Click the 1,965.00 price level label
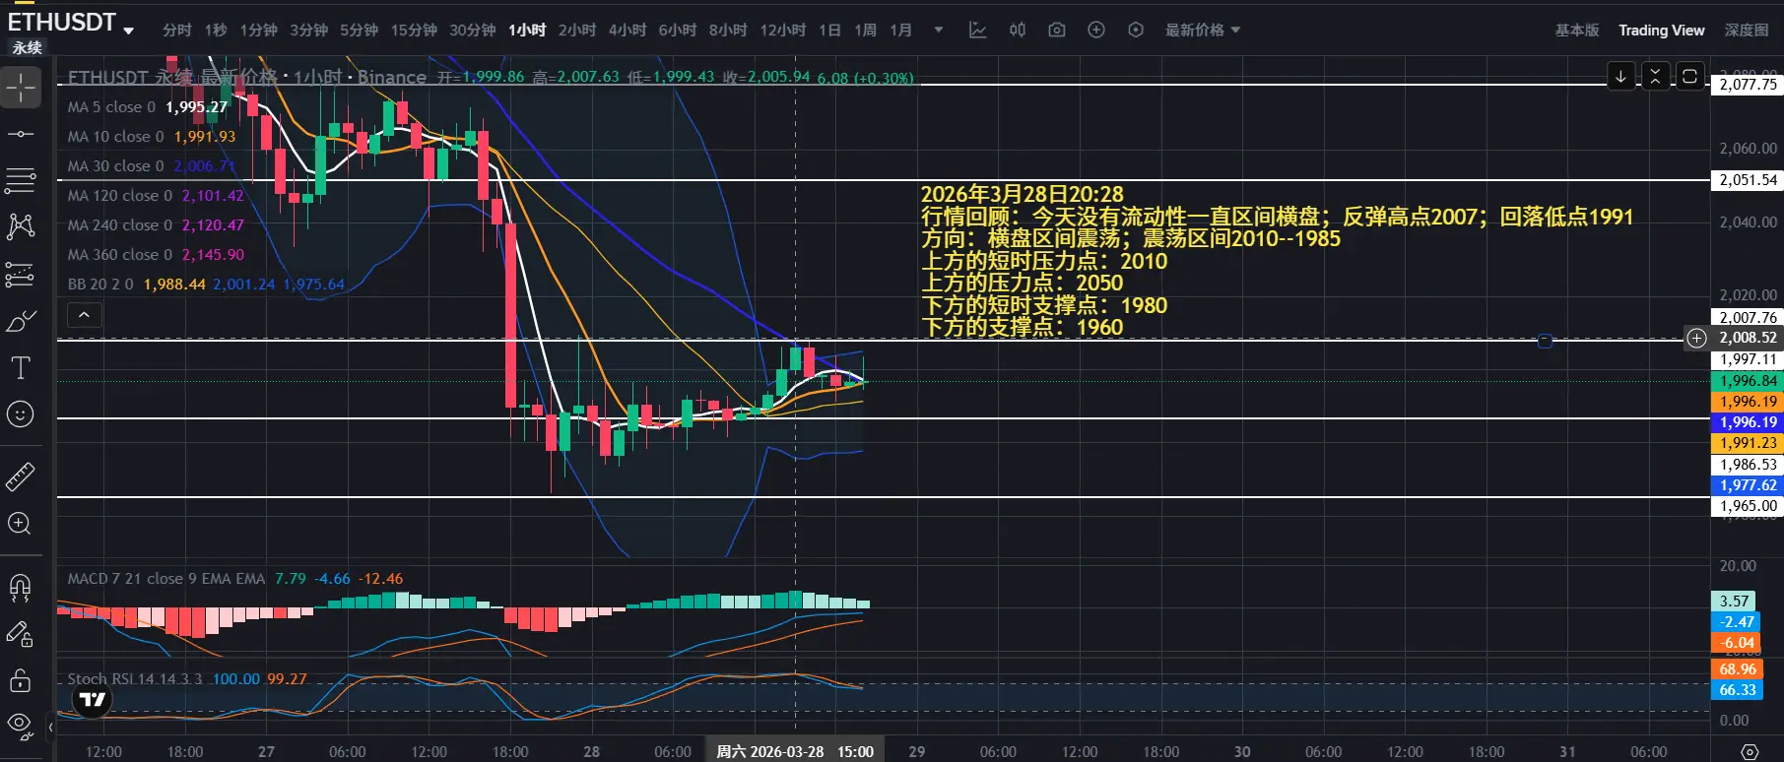The width and height of the screenshot is (1784, 762). [1748, 506]
